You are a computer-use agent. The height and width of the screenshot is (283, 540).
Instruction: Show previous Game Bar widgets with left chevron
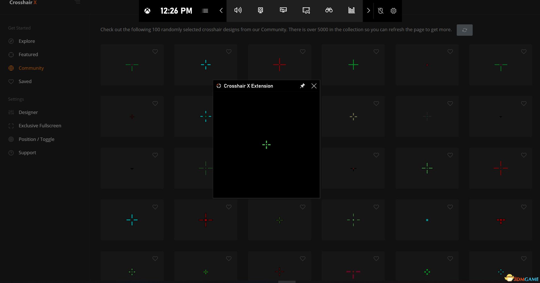tap(221, 11)
